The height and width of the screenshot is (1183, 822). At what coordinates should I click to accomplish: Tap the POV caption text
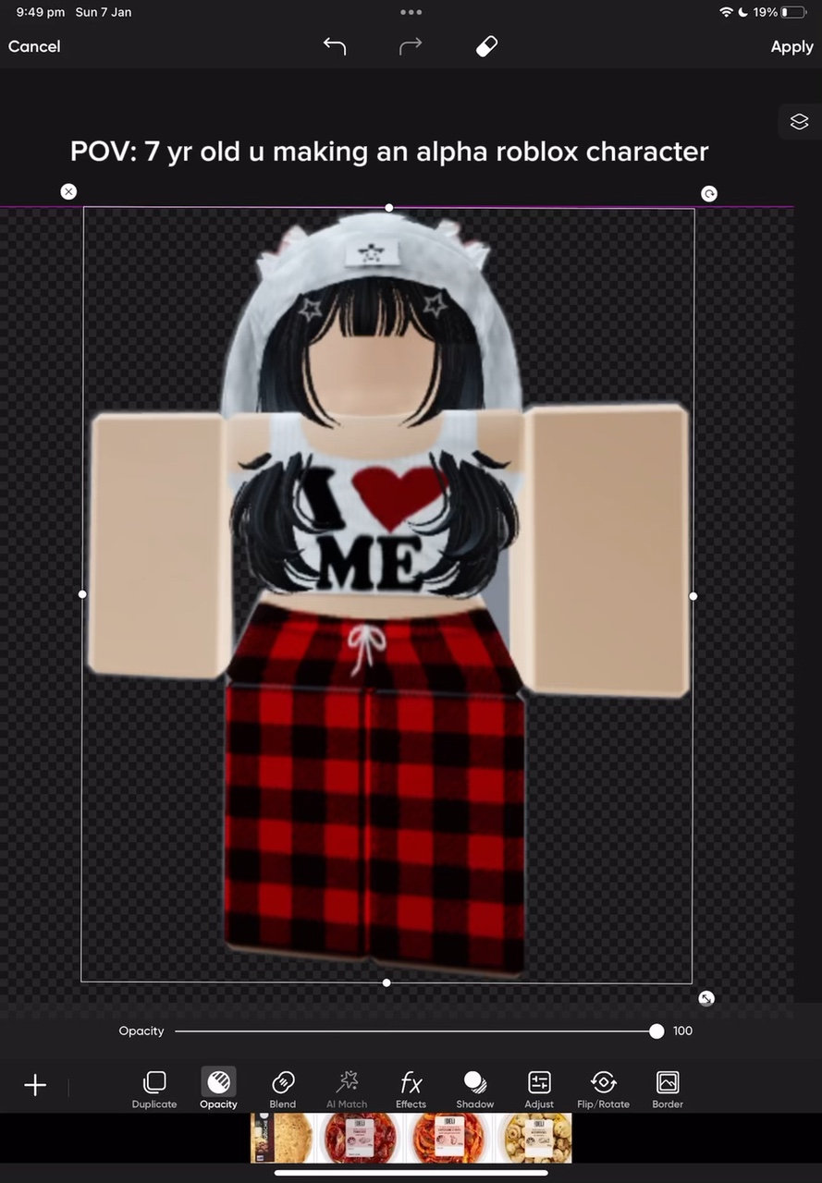[x=389, y=151]
